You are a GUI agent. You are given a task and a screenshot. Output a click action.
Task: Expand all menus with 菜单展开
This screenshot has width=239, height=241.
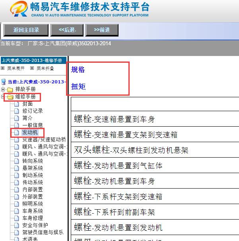(x=16, y=68)
